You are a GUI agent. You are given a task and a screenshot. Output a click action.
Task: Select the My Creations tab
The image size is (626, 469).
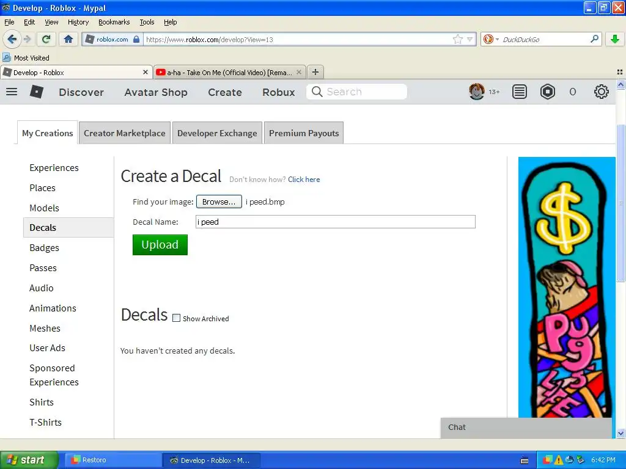(x=48, y=133)
